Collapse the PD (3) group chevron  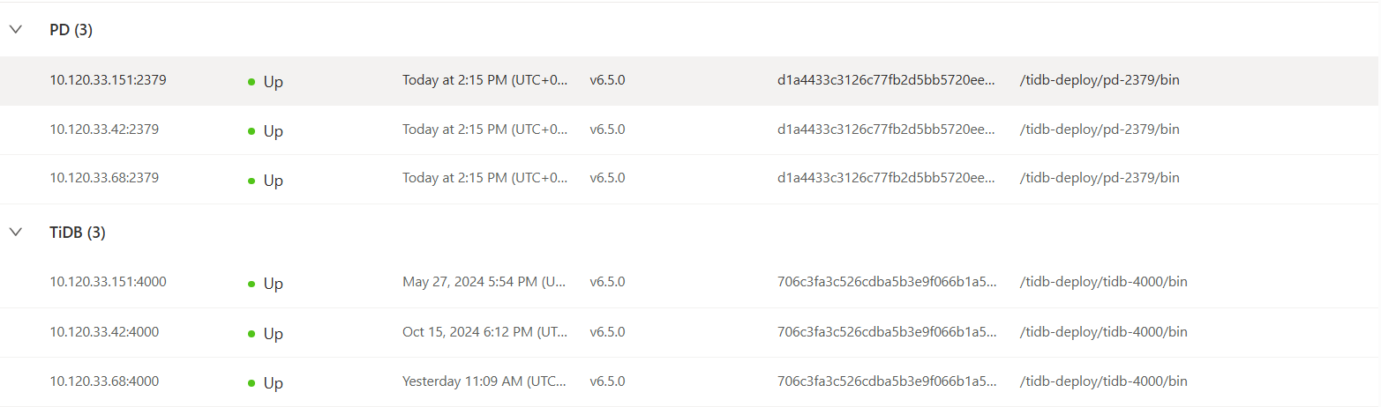[x=15, y=29]
